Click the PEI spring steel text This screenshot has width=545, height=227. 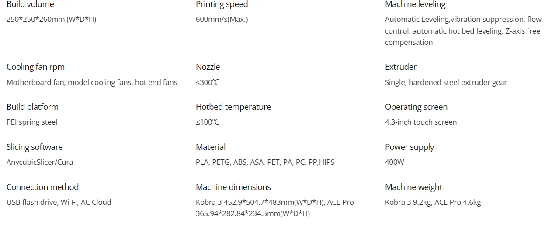pos(32,122)
